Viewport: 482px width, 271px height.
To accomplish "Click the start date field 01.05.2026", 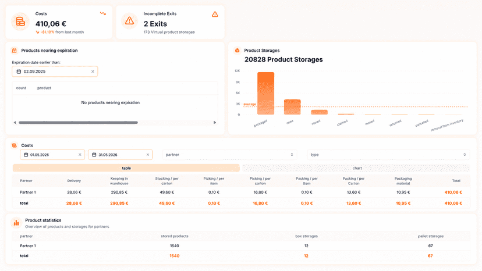I will click(52, 155).
